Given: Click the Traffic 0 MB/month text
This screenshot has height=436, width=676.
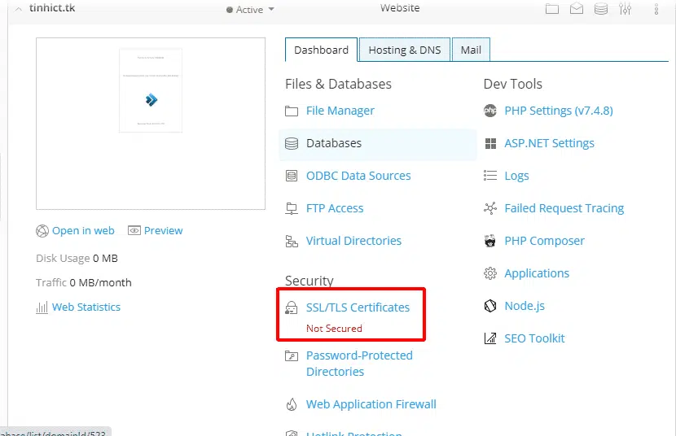Looking at the screenshot, I should click(84, 283).
